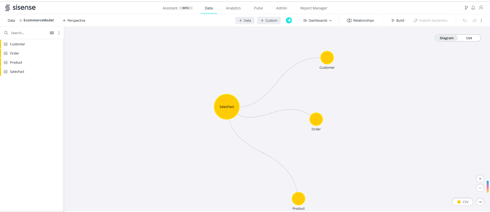This screenshot has height=212, width=490.
Task: Click the redo arrow icon
Action: click(x=474, y=21)
